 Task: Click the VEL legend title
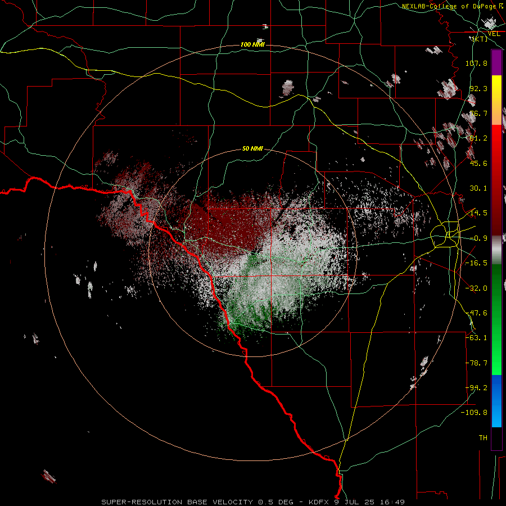pos(494,34)
